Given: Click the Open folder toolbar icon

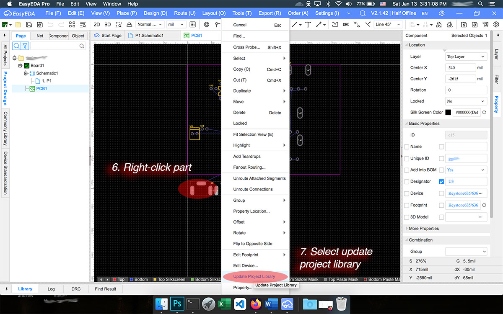Looking at the screenshot, I should click(x=18, y=24).
